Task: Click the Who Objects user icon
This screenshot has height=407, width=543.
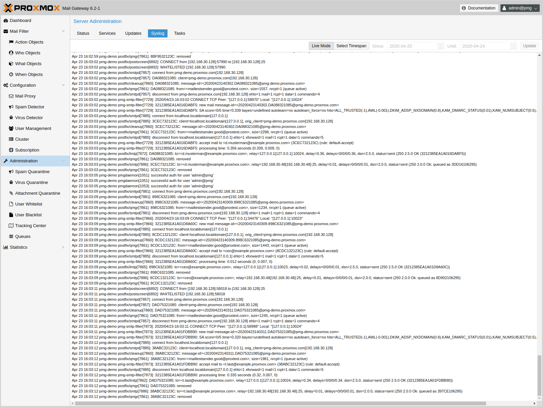Action: tap(11, 53)
